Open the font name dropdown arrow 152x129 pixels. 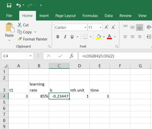point(85,27)
